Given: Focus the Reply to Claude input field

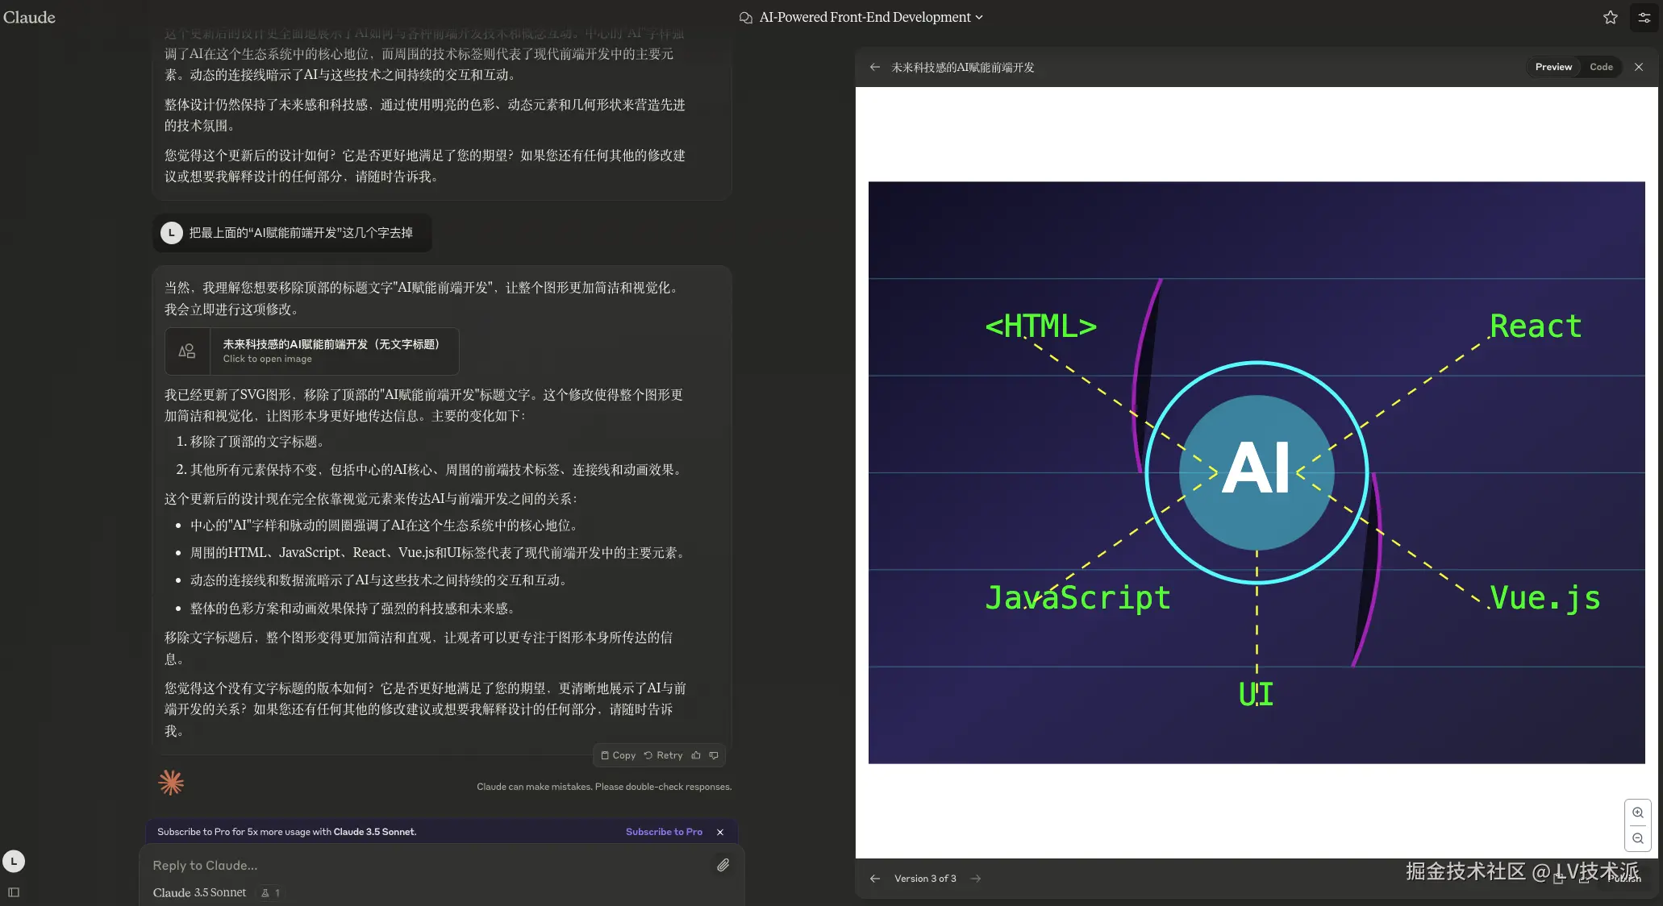Looking at the screenshot, I should pyautogui.click(x=427, y=865).
